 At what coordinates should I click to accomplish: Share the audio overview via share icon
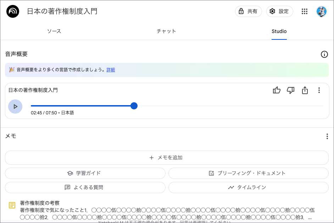[305, 90]
